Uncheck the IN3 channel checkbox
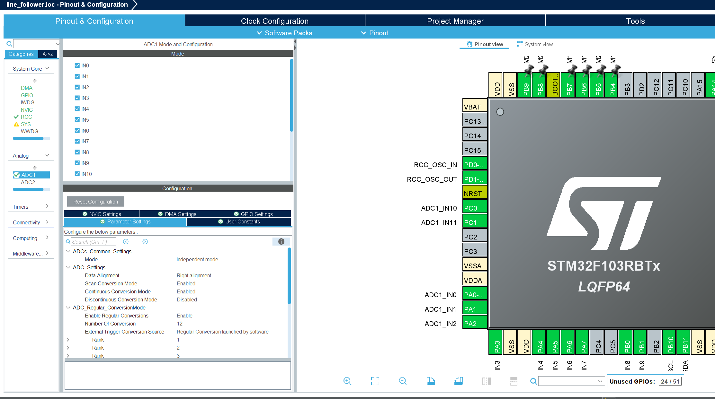 pyautogui.click(x=77, y=98)
